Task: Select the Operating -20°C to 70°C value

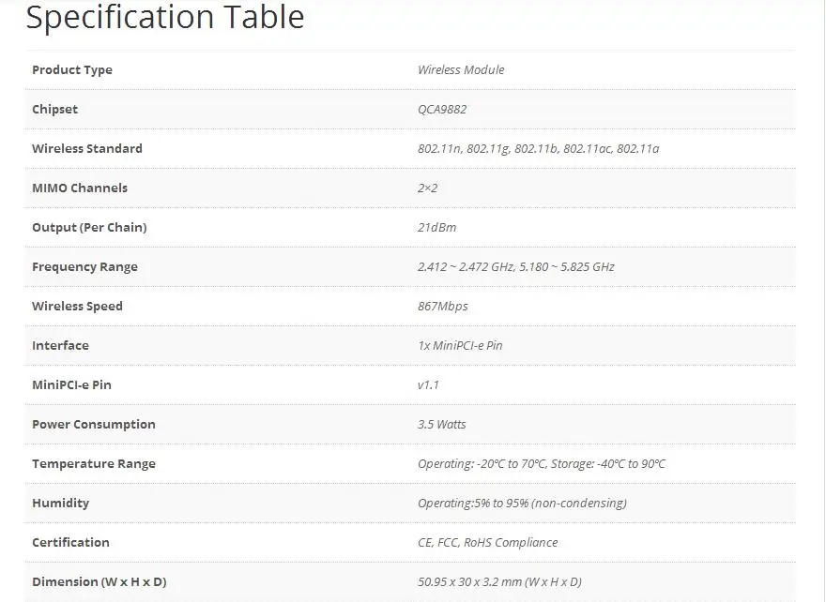Action: coord(541,464)
